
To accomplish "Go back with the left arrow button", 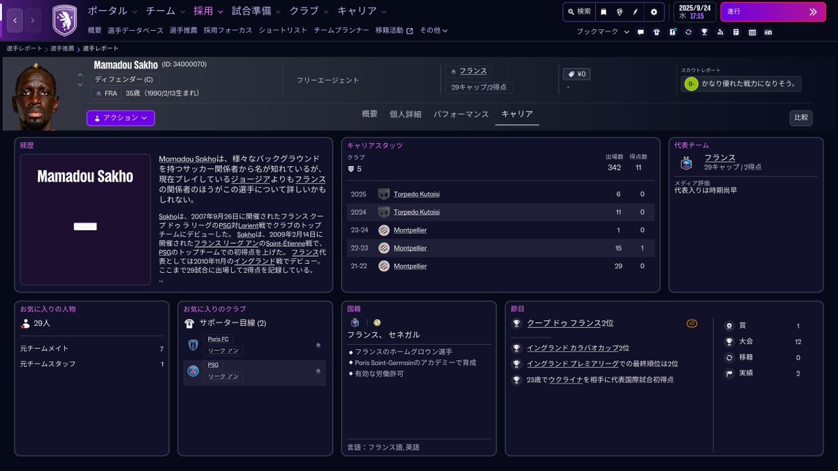I will pyautogui.click(x=15, y=20).
